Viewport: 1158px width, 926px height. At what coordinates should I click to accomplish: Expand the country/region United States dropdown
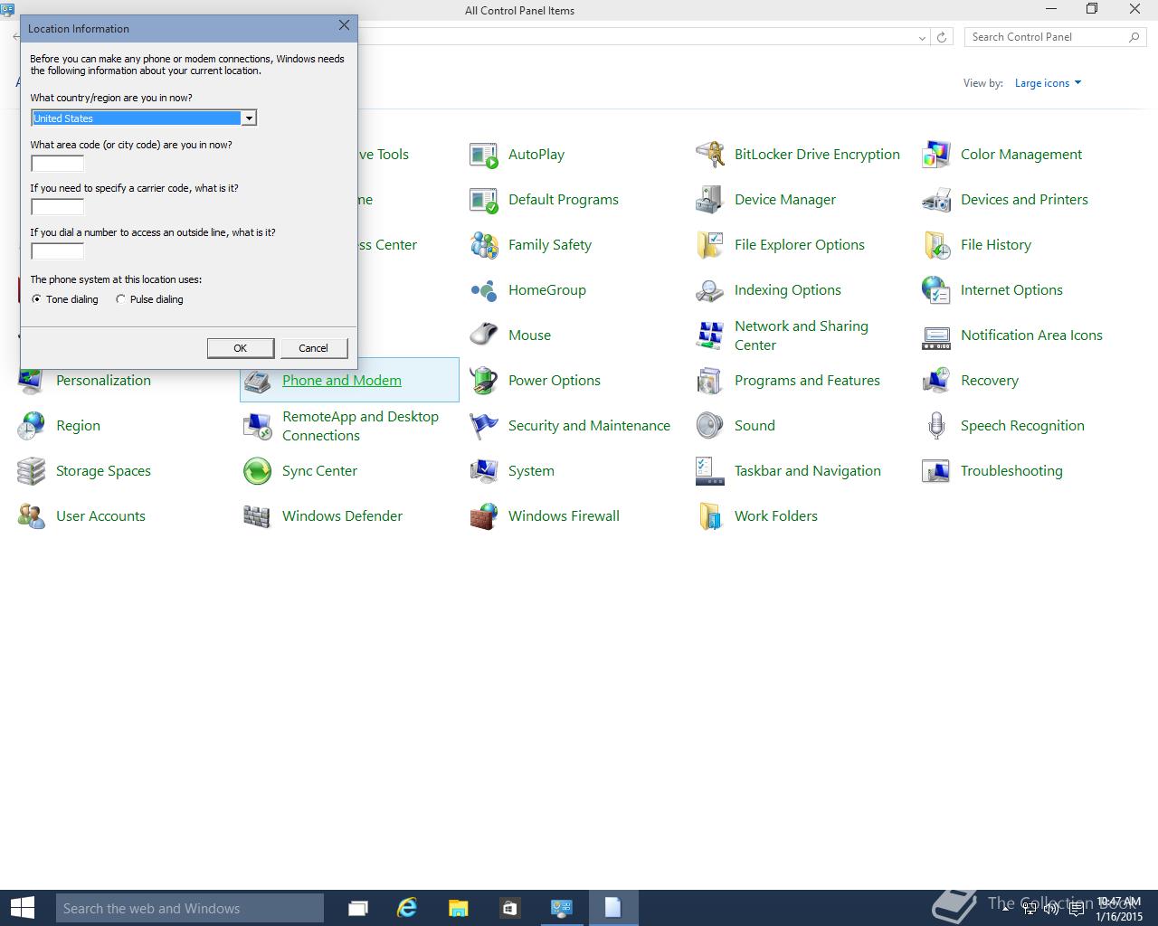(248, 118)
